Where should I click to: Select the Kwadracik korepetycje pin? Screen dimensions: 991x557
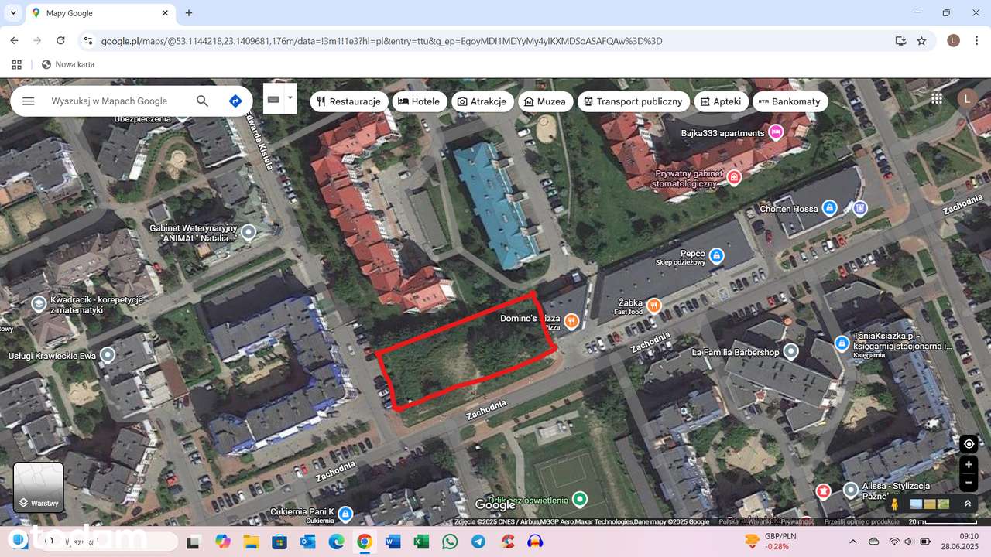coord(38,303)
